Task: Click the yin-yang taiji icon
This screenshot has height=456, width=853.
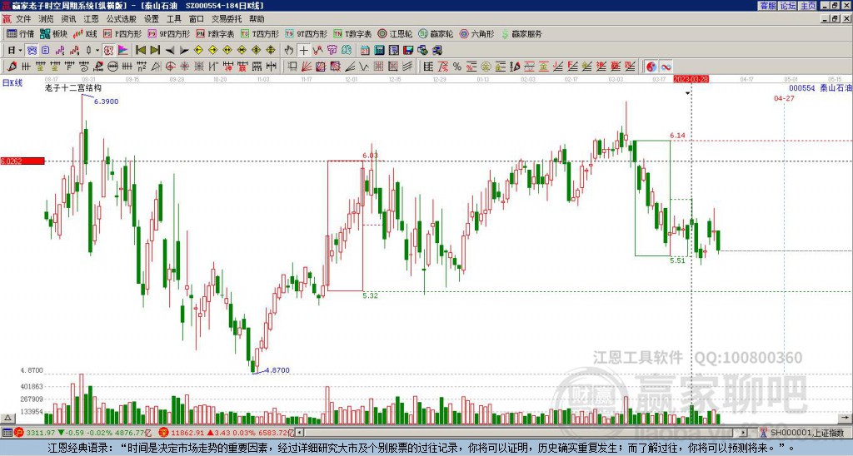Action: click(x=651, y=67)
